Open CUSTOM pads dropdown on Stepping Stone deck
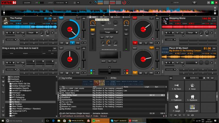The image size is (219, 123). [171, 40]
